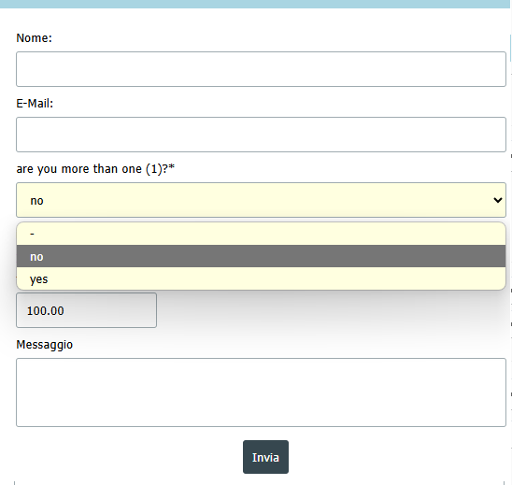Click the closed select box showing 'no'
The height and width of the screenshot is (485, 512).
tap(261, 200)
